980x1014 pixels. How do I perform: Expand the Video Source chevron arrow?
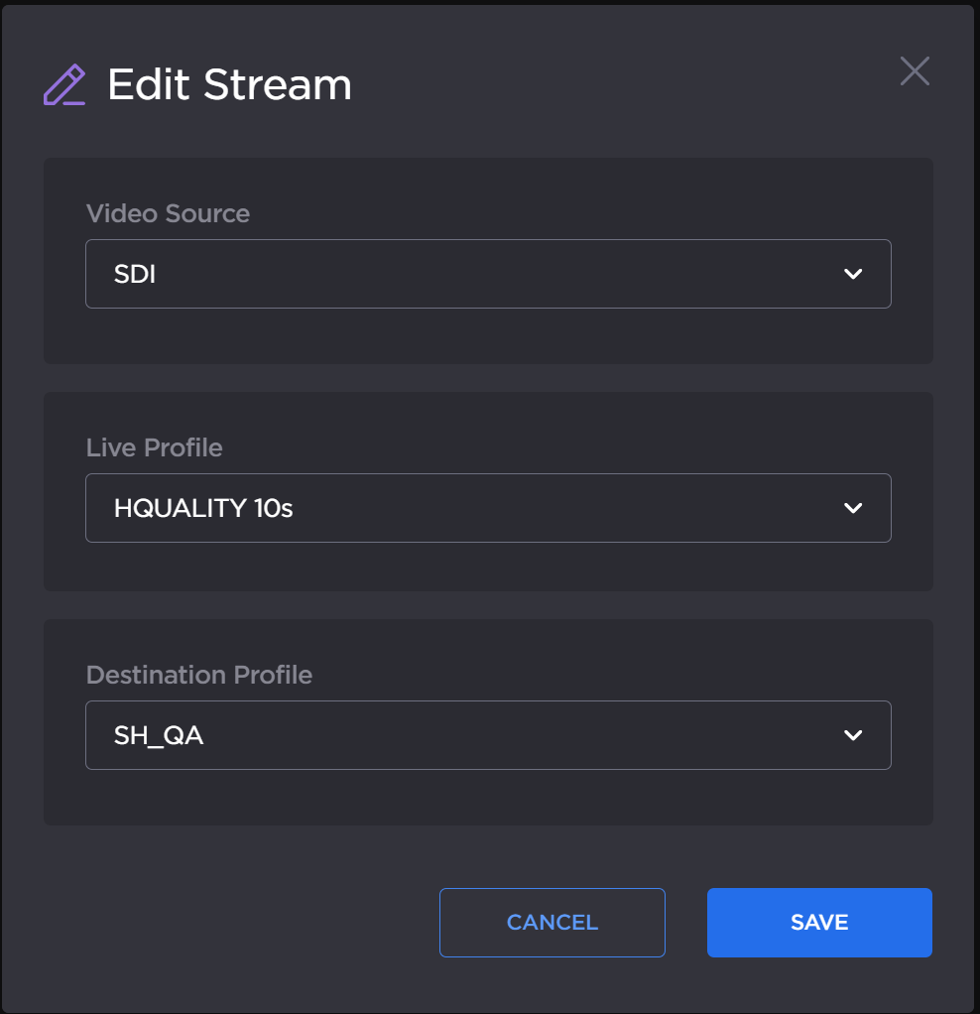click(852, 274)
